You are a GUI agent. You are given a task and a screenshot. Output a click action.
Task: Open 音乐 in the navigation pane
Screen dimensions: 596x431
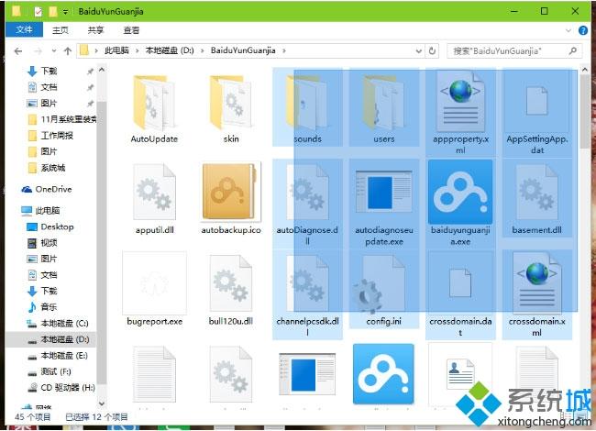pos(42,307)
